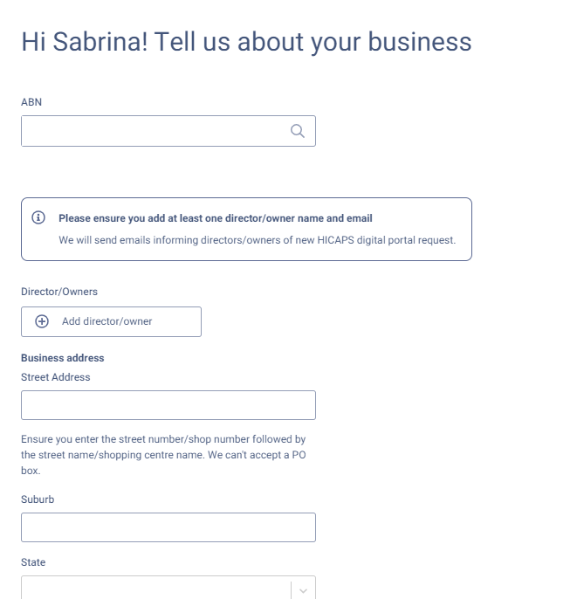Viewport: 577px width, 599px height.
Task: Click the plus icon beside Add director/owner
Action: pos(42,321)
